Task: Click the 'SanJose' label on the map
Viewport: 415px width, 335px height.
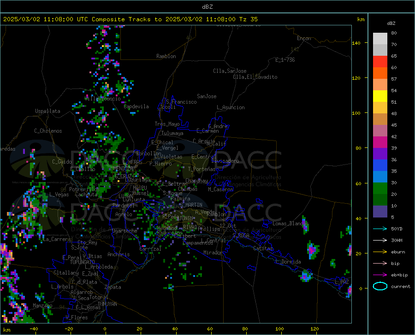Action: [x=207, y=96]
